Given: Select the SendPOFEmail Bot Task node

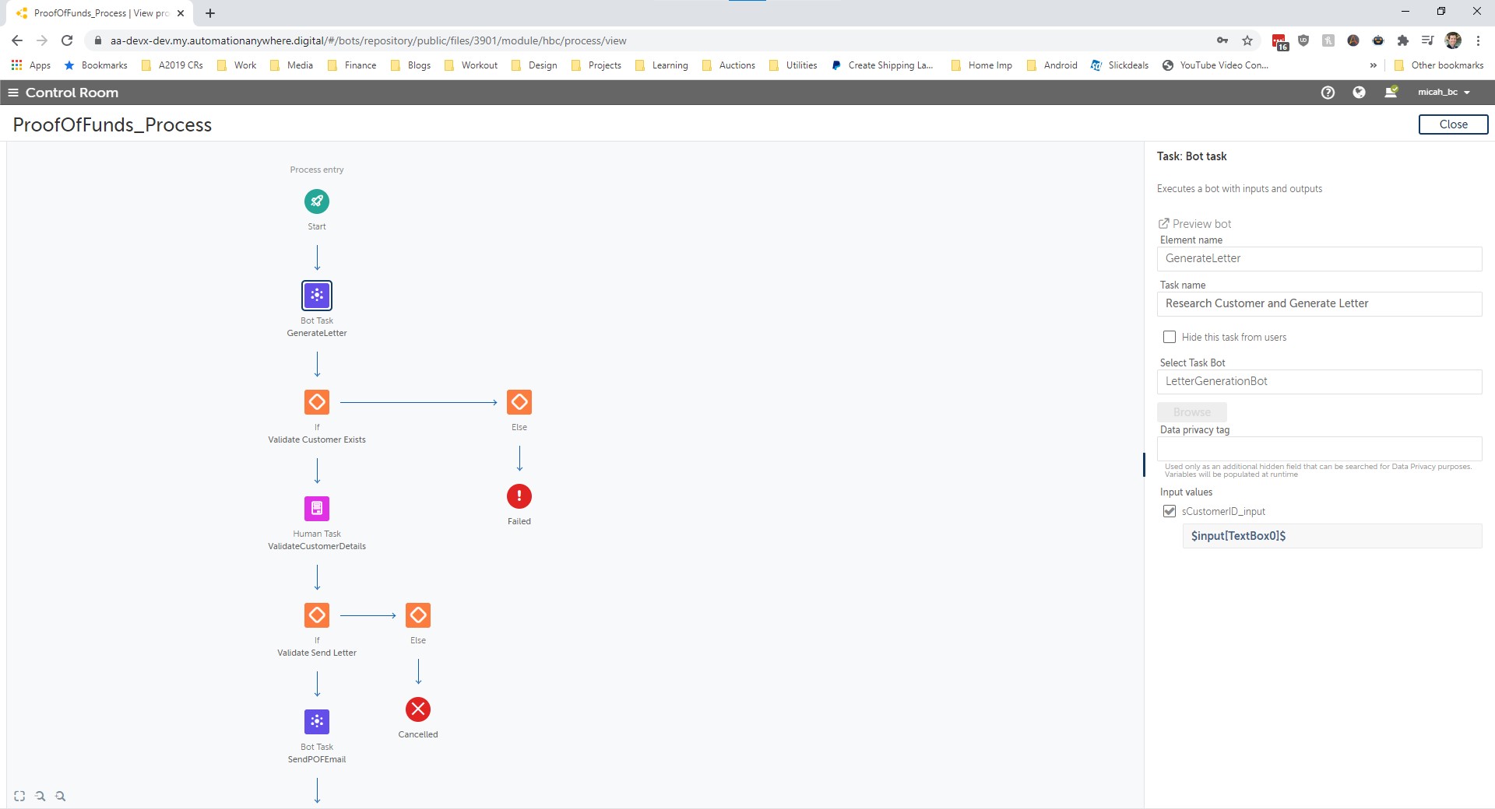Looking at the screenshot, I should [317, 722].
